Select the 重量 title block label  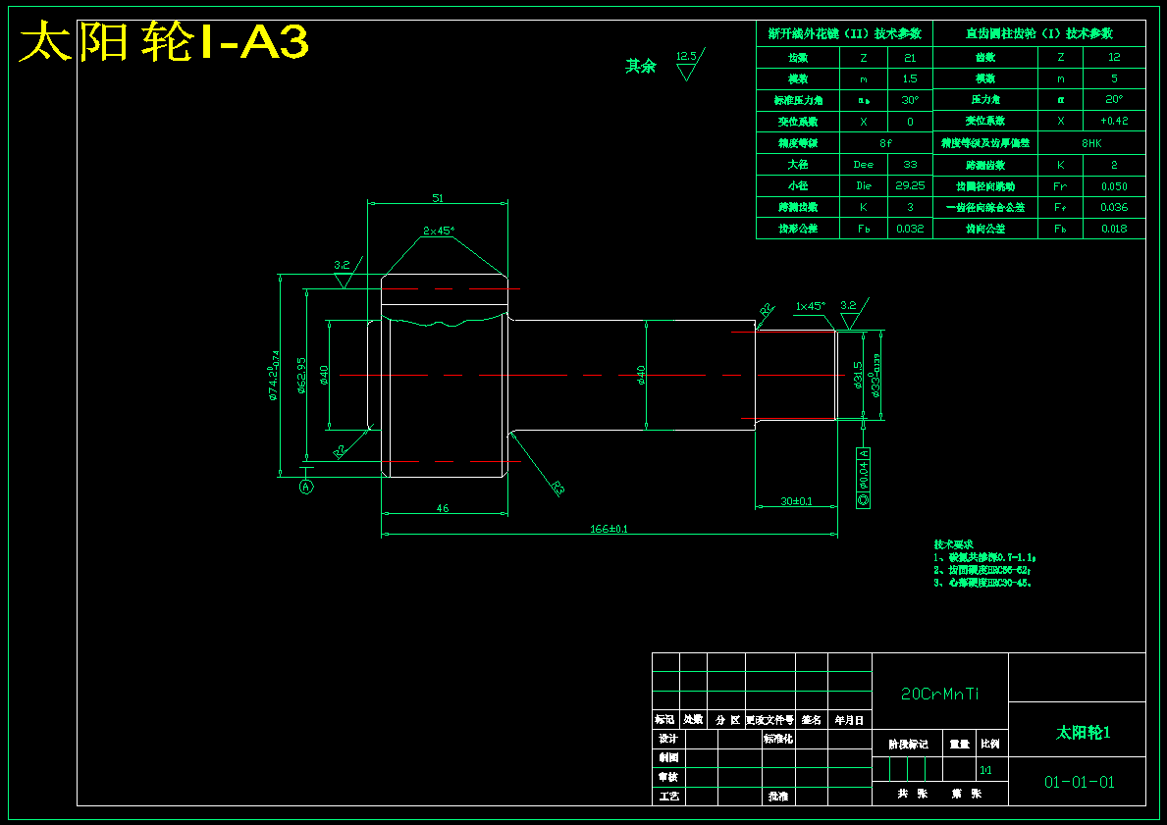[x=959, y=744]
